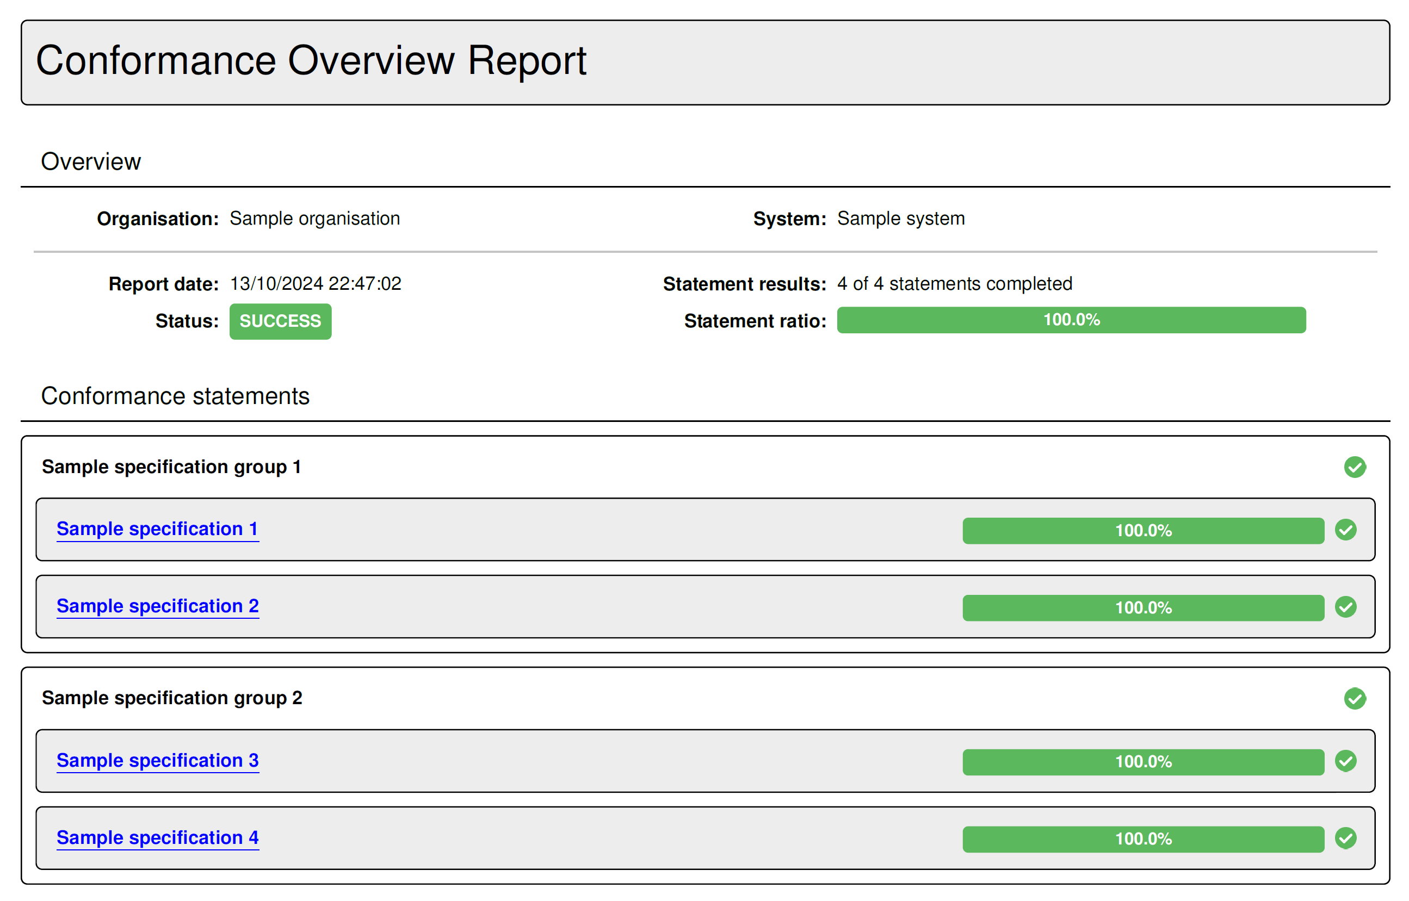
Task: Click the Statement ratio 100.0% progress bar
Action: [1071, 320]
